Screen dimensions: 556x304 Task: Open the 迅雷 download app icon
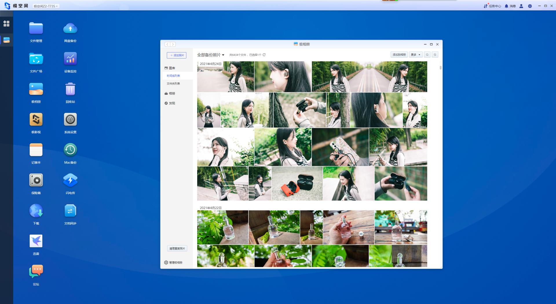coord(36,241)
